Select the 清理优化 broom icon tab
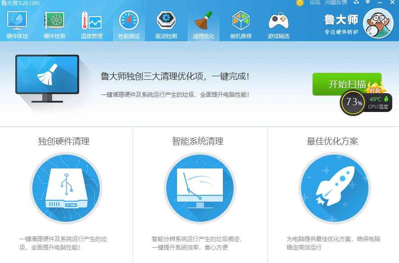The image size is (399, 263). (204, 25)
